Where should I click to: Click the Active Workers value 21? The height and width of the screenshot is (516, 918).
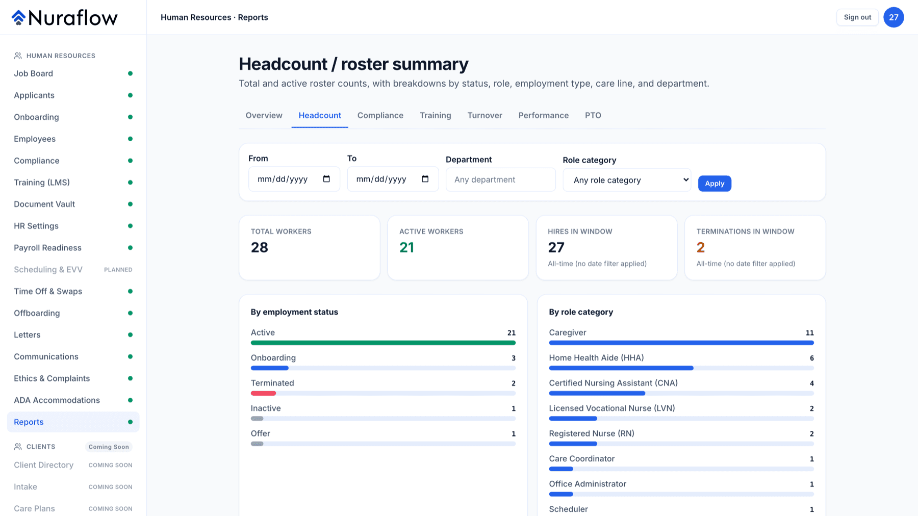[406, 247]
